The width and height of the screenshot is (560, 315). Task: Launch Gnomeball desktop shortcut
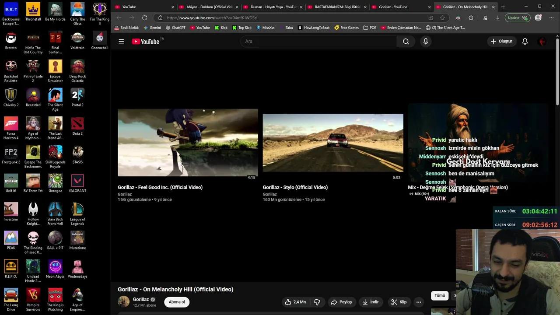click(100, 40)
